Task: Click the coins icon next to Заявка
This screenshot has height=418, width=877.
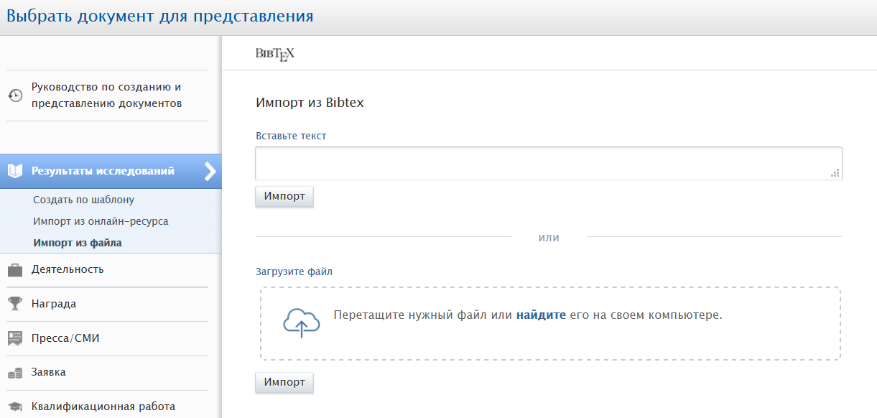Action: click(15, 373)
